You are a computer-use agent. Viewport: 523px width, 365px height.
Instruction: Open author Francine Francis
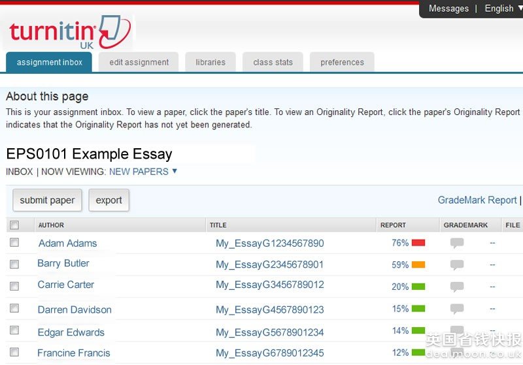(x=74, y=353)
